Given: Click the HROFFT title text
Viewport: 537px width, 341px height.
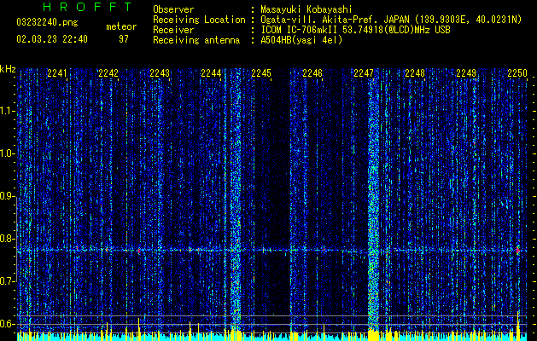Looking at the screenshot, I should 88,7.
